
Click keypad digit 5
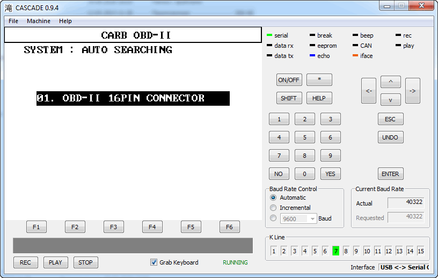(305, 137)
